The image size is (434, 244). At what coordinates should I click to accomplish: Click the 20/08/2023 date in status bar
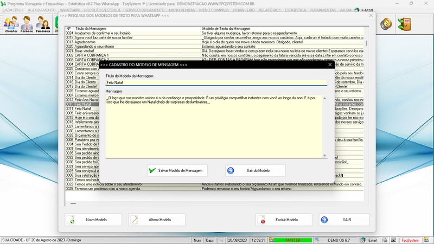(237, 240)
